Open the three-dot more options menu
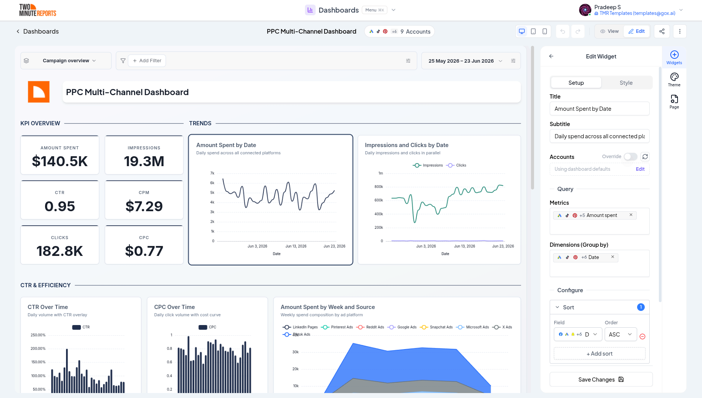 pyautogui.click(x=680, y=31)
